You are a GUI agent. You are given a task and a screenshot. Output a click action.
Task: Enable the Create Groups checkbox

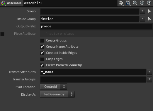[x=42, y=41]
